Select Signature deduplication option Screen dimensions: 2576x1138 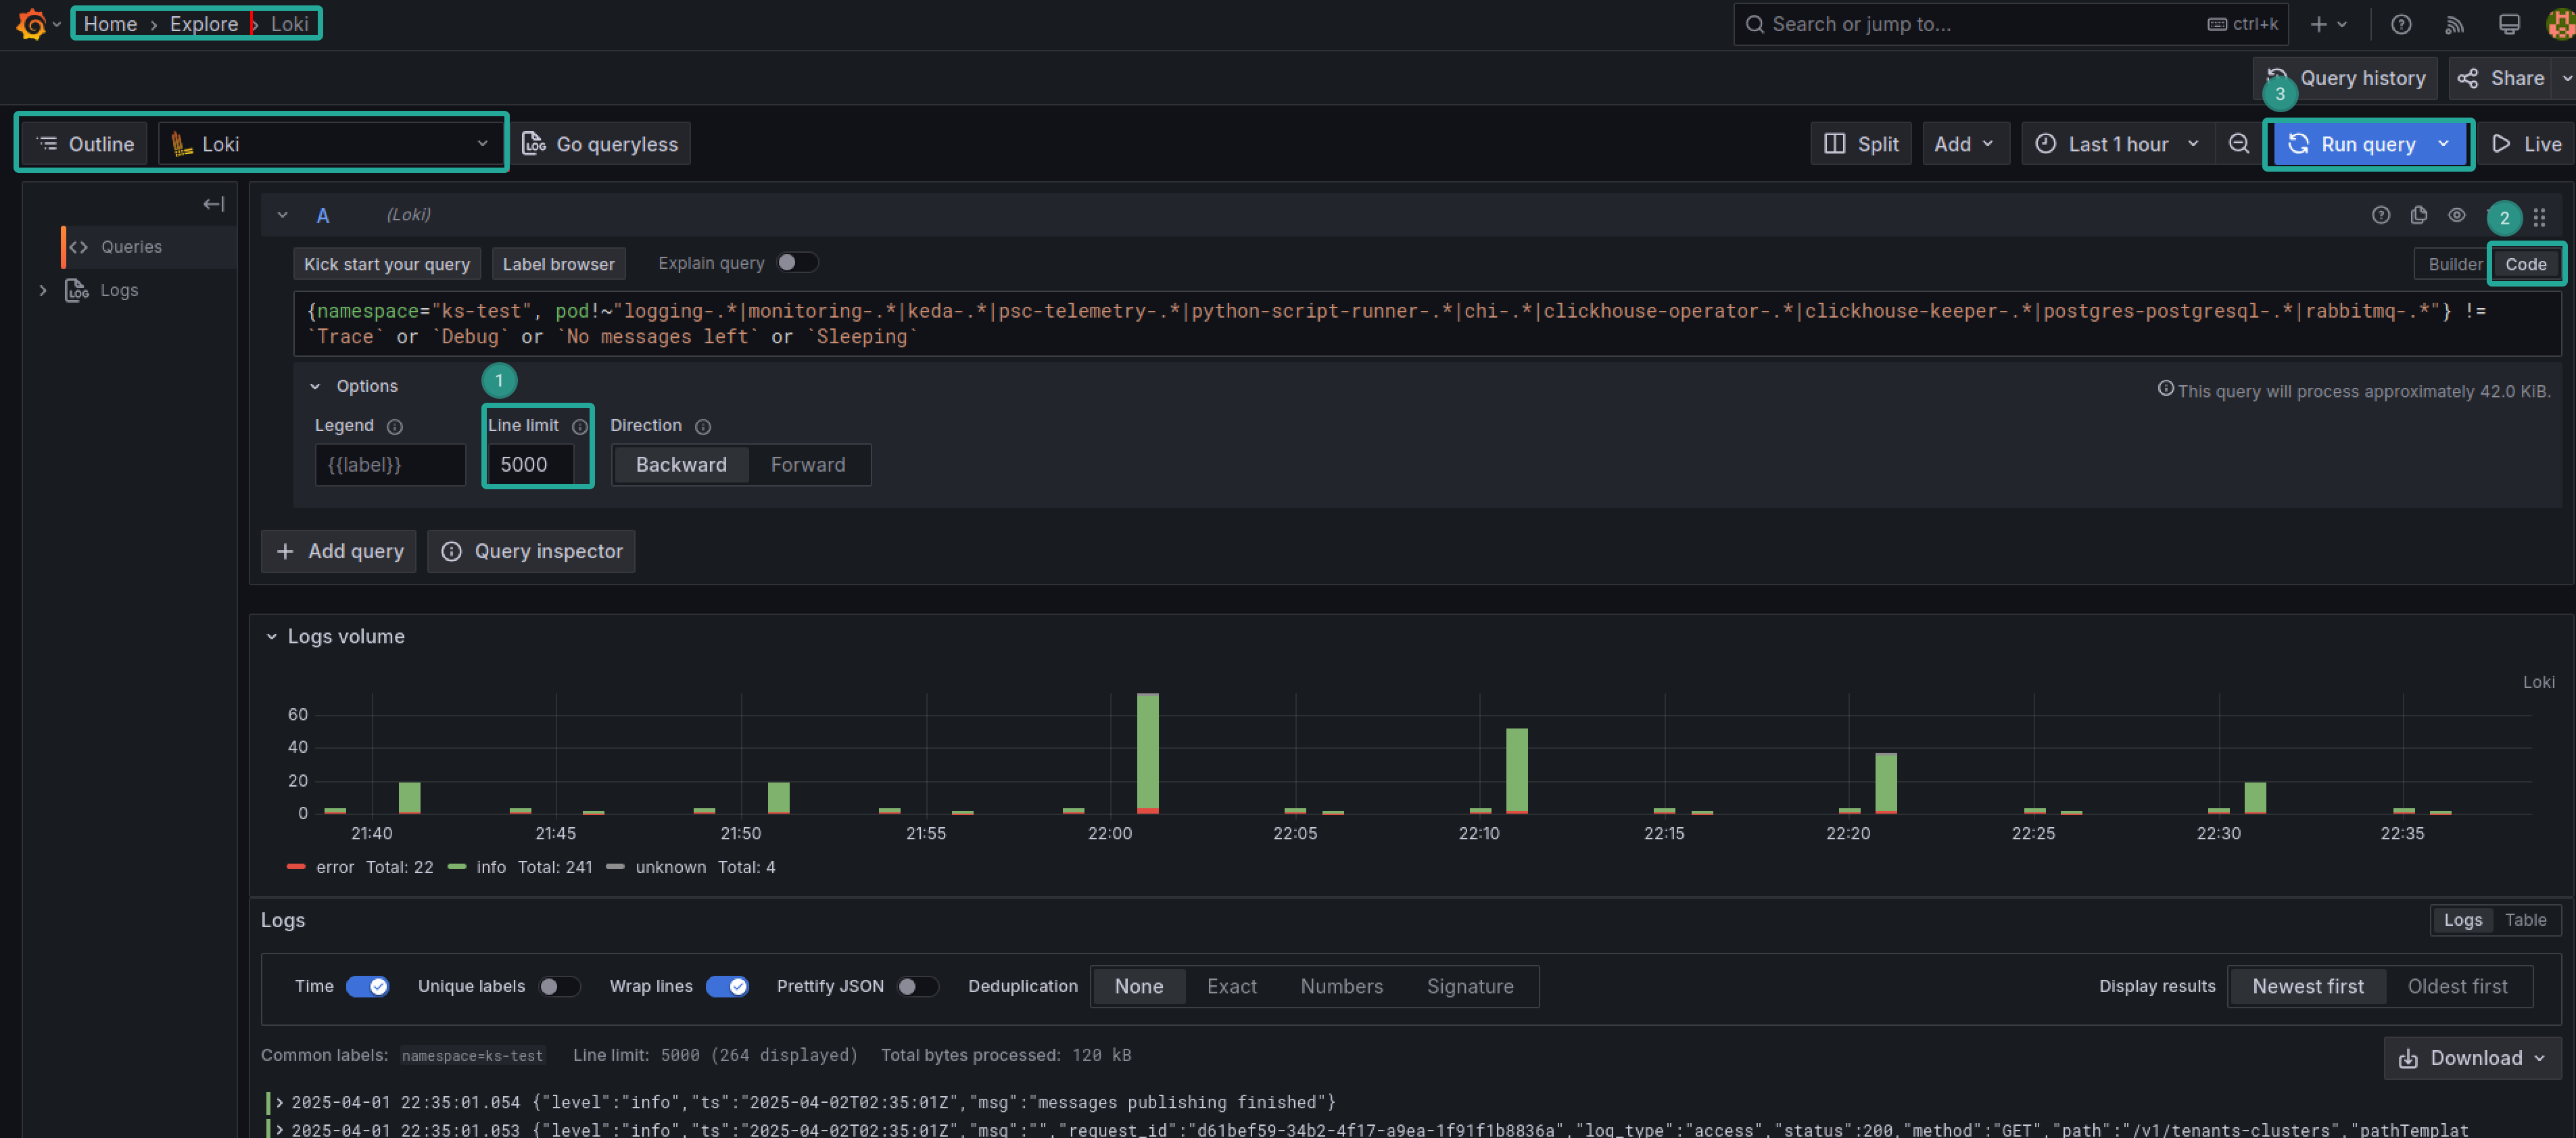click(x=1469, y=986)
